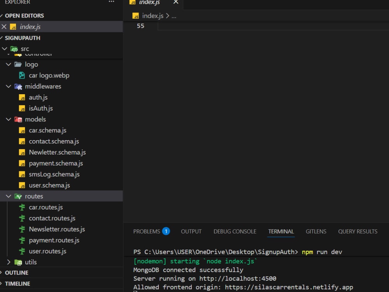389x292 pixels.
Task: Click the JS icon next to car.schema.js
Action: point(22,130)
